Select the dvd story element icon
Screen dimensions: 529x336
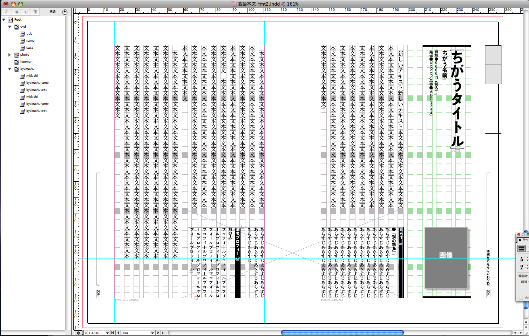[x=16, y=27]
